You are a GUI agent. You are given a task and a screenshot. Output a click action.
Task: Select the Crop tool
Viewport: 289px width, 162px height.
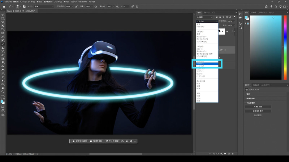pos(3,29)
